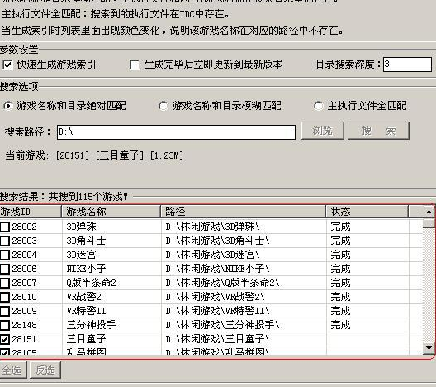Check the box for game 28009

point(5,311)
